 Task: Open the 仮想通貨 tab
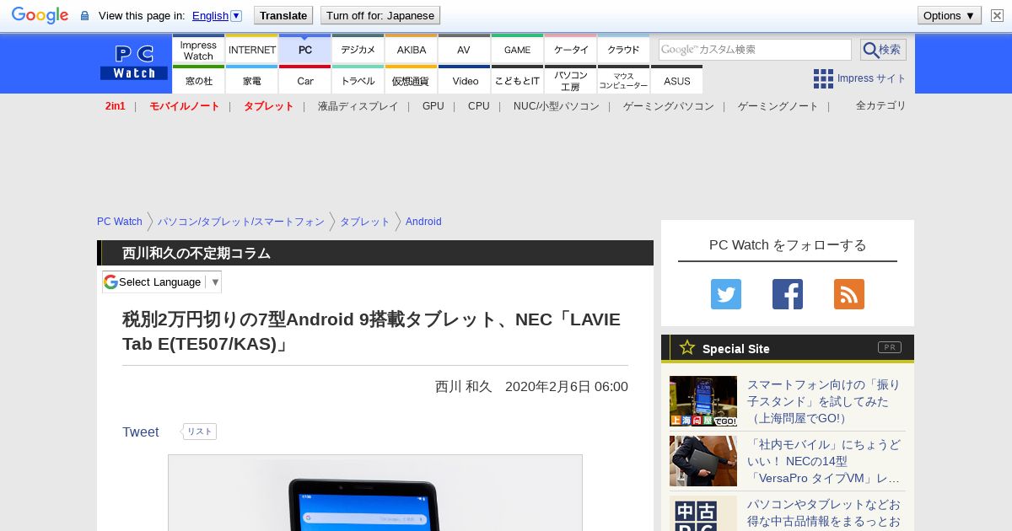(x=412, y=80)
